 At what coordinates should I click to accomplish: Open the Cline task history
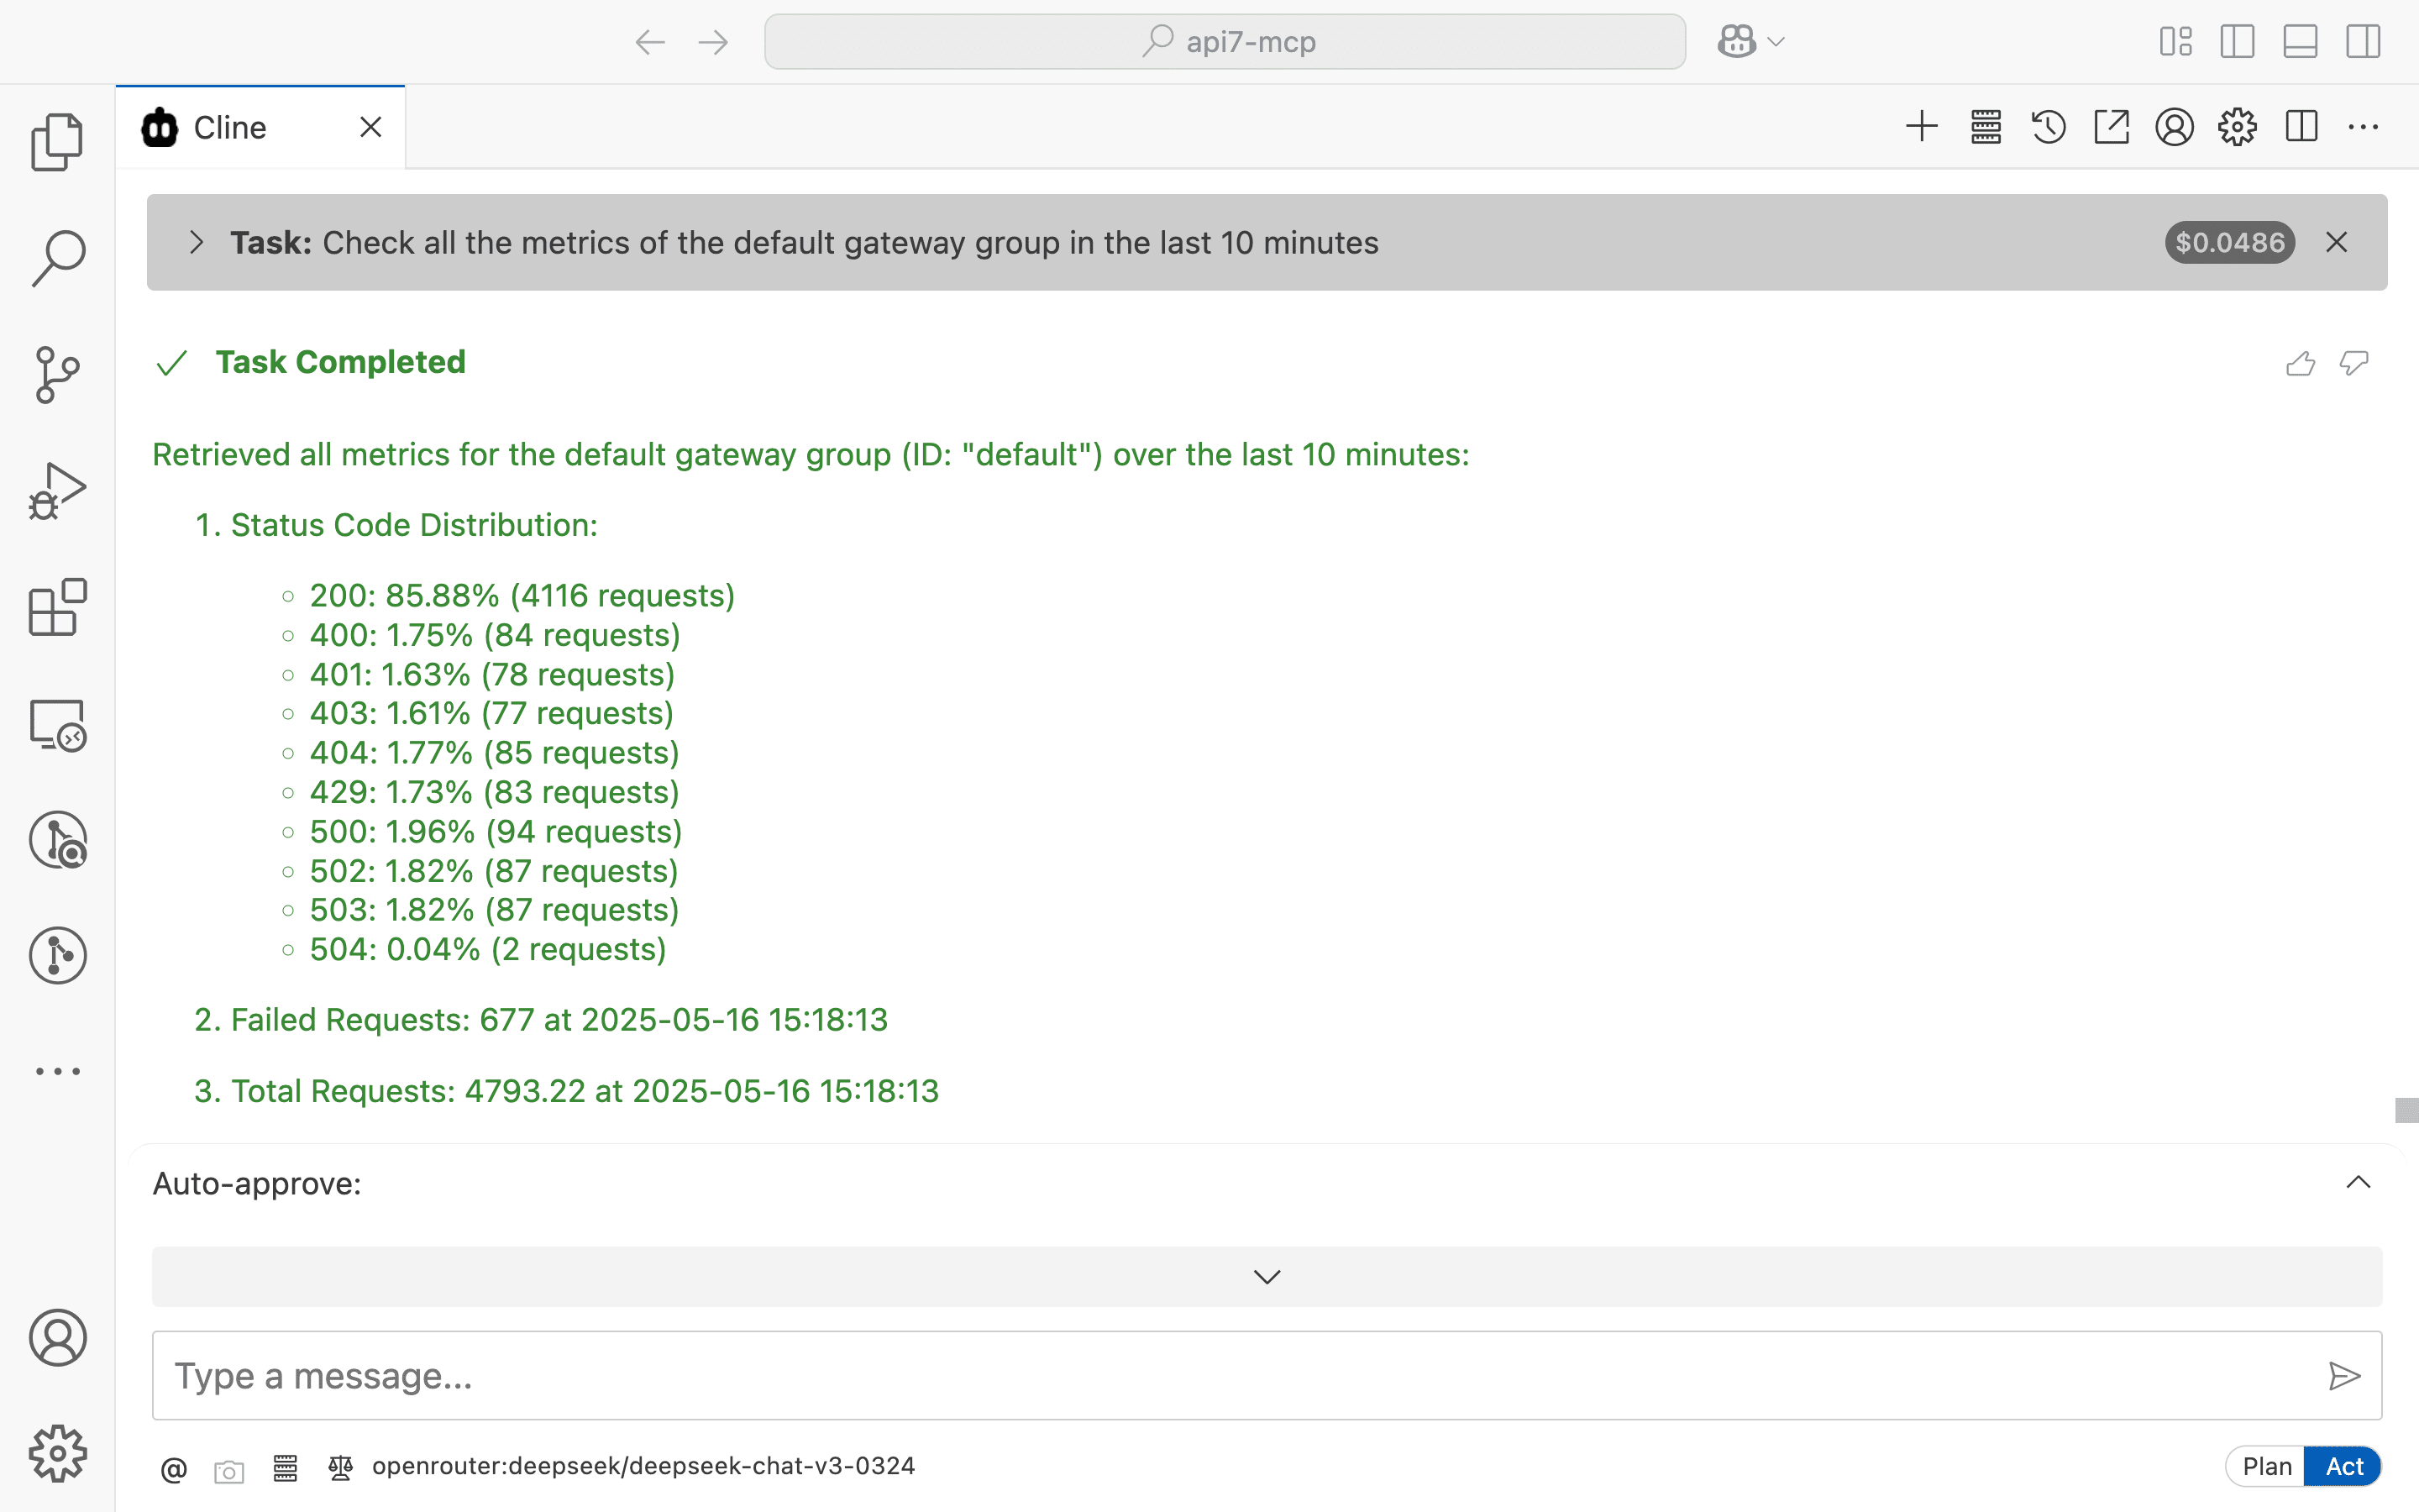(2048, 127)
